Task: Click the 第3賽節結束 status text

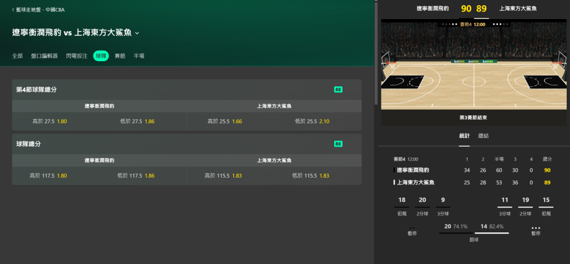Action: [474, 118]
